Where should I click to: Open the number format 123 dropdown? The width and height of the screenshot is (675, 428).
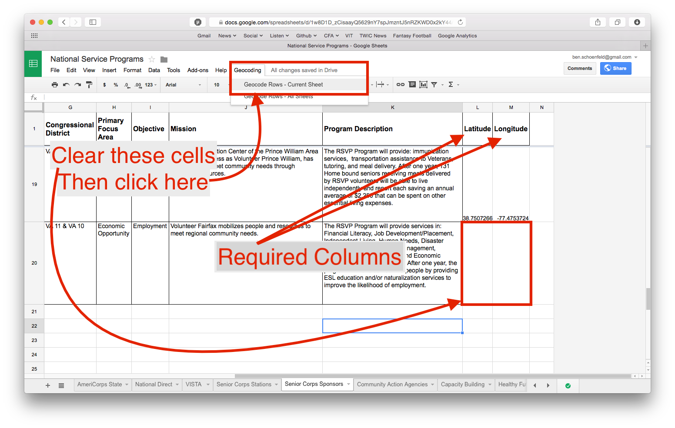pos(150,85)
